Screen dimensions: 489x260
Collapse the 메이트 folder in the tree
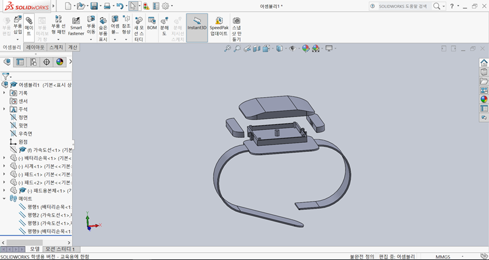click(4, 198)
